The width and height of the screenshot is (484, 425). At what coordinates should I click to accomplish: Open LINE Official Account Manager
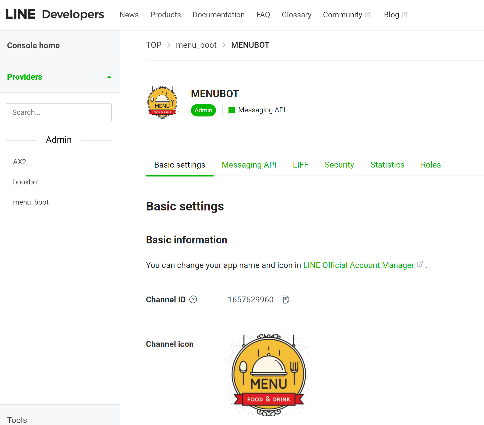[358, 265]
